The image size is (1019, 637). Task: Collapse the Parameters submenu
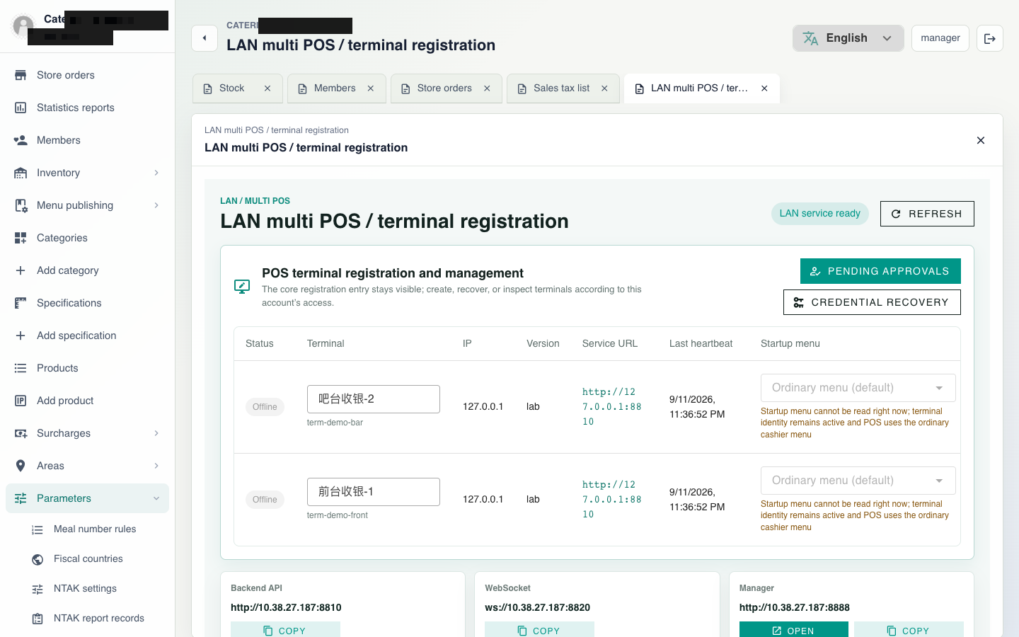point(156,498)
